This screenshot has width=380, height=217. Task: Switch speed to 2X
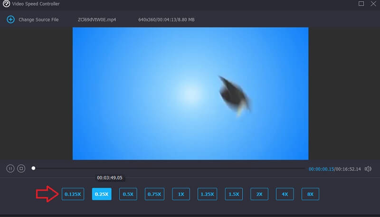[259, 194]
